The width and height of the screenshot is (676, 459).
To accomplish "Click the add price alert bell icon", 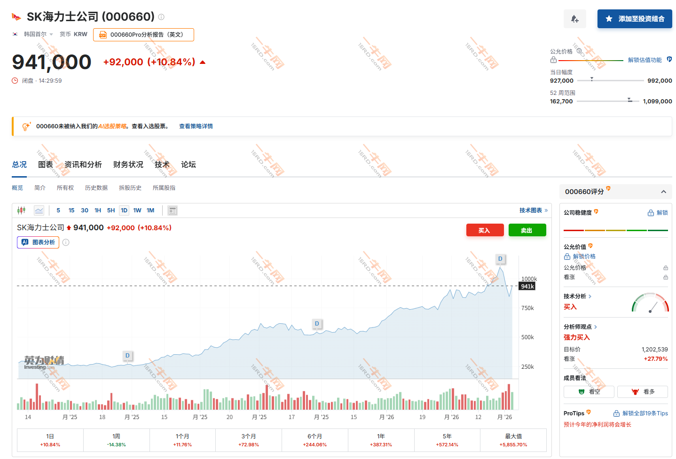I will click(574, 19).
